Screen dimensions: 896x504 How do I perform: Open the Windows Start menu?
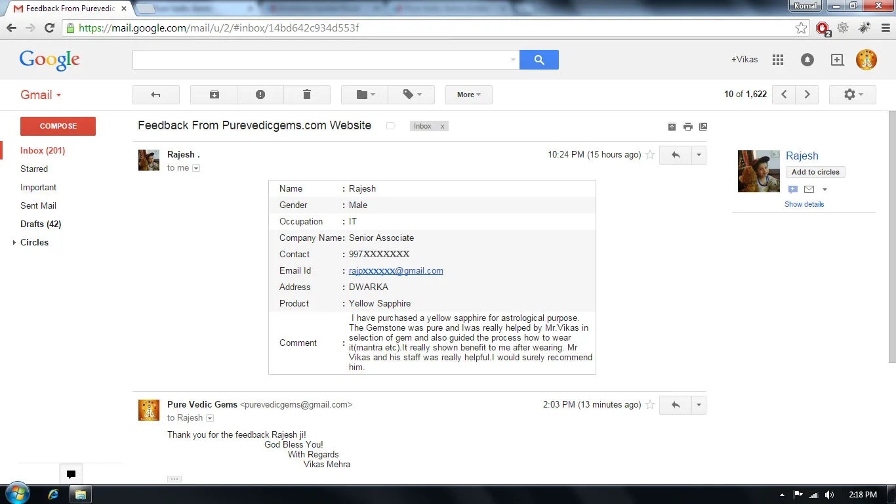click(17, 494)
